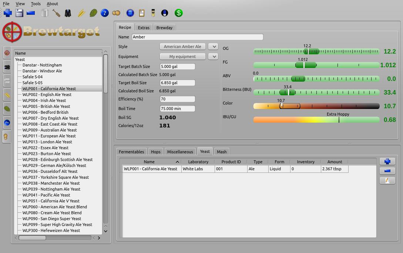Remove selected yeast with the blue minus button

pyautogui.click(x=387, y=171)
